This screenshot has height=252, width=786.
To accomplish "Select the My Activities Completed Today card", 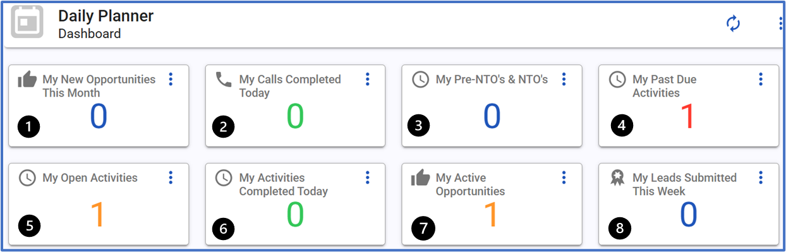I will [295, 204].
